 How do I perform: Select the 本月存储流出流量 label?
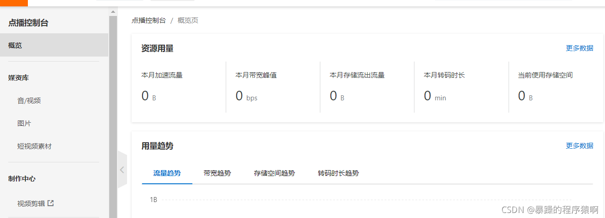pos(357,75)
